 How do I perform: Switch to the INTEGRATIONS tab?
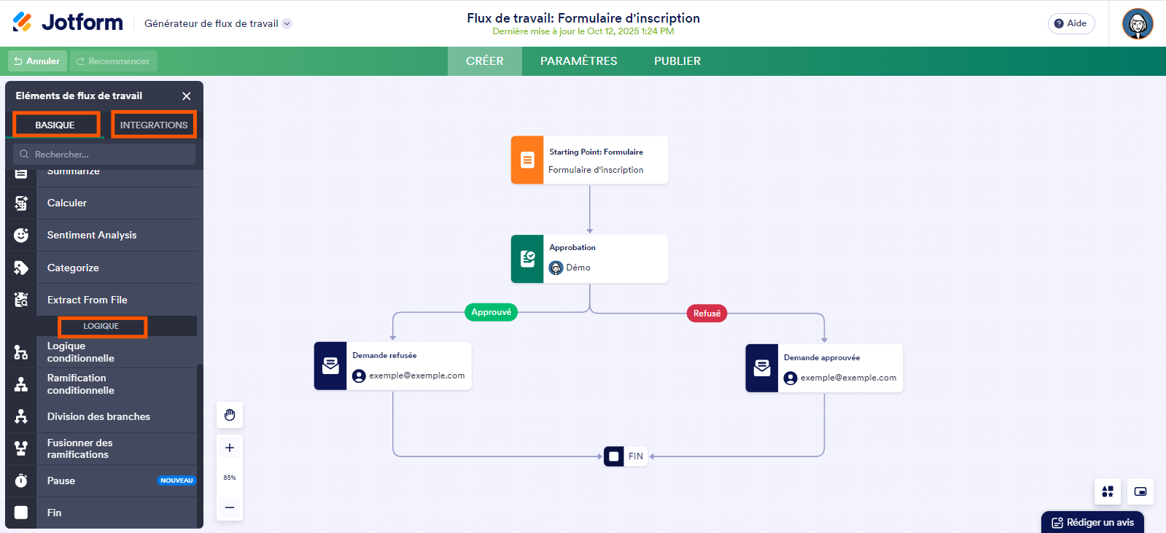pyautogui.click(x=154, y=125)
